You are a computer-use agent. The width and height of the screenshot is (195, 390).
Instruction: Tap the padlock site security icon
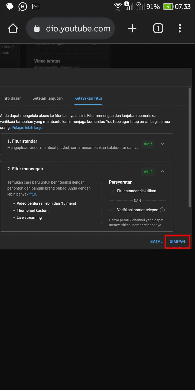pyautogui.click(x=37, y=29)
